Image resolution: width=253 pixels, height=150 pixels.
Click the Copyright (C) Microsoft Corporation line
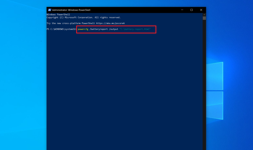[x=84, y=17]
